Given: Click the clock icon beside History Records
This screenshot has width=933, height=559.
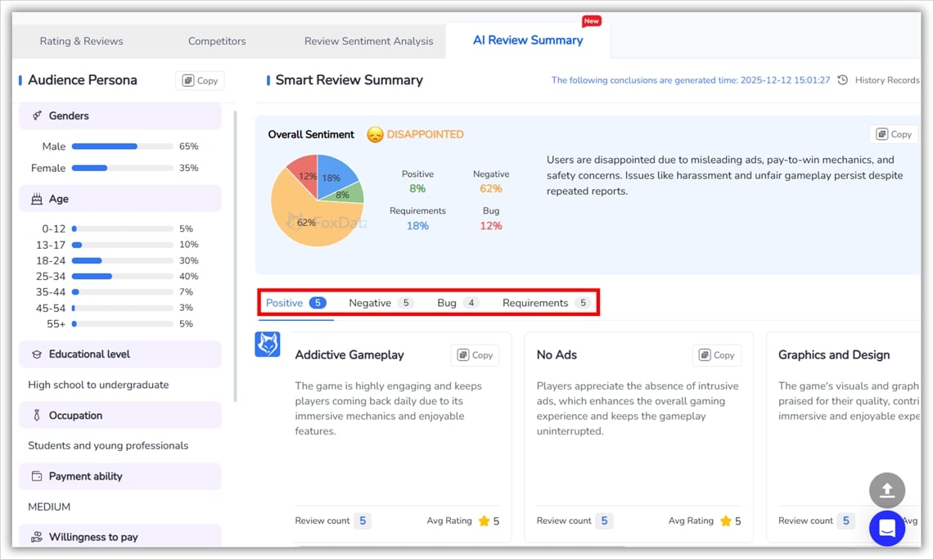Looking at the screenshot, I should click(843, 80).
